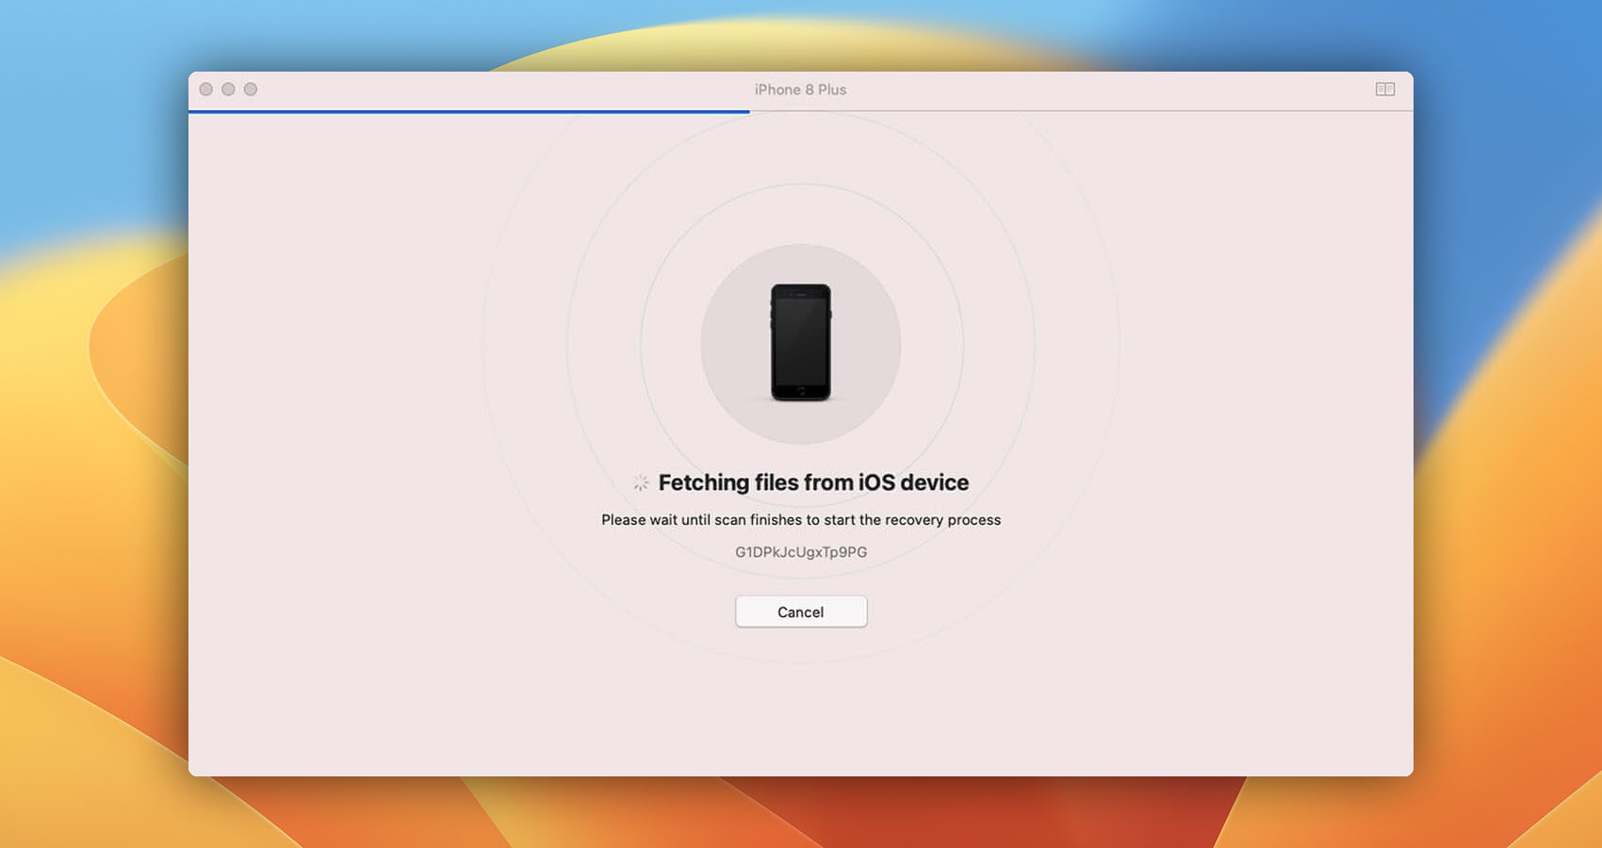Cancel the iOS device scan

point(801,612)
